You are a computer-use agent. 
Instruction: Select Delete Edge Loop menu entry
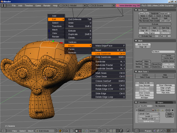(108, 97)
